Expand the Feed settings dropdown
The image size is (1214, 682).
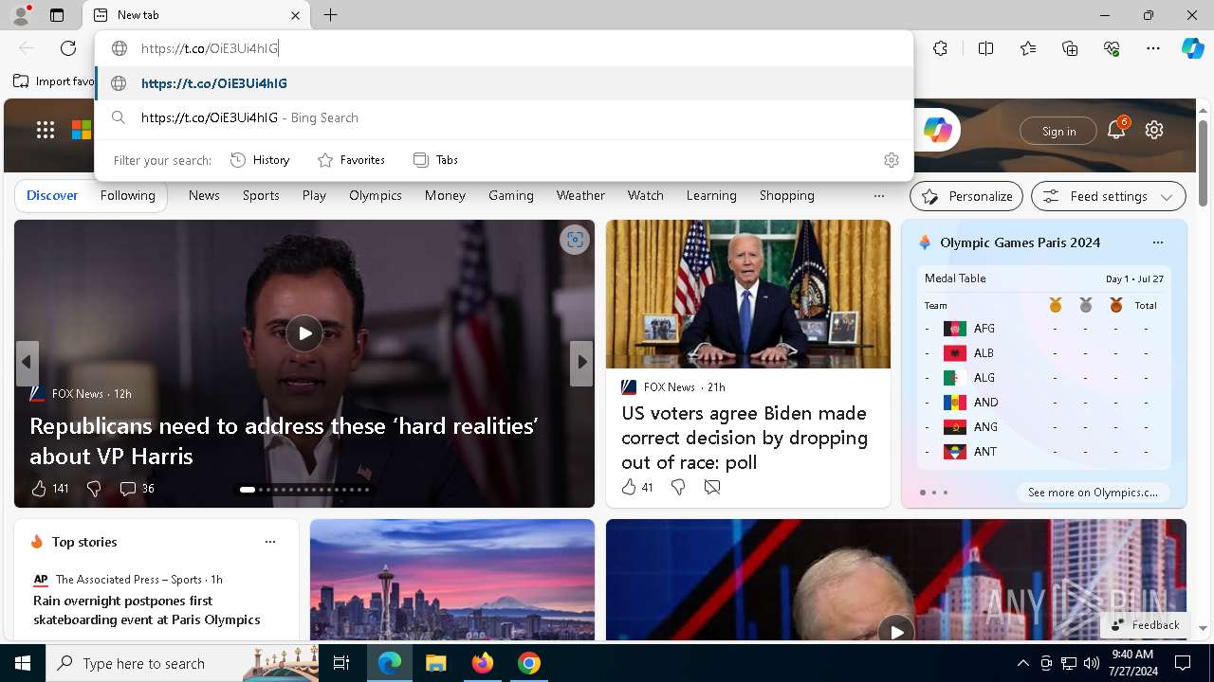click(1109, 196)
